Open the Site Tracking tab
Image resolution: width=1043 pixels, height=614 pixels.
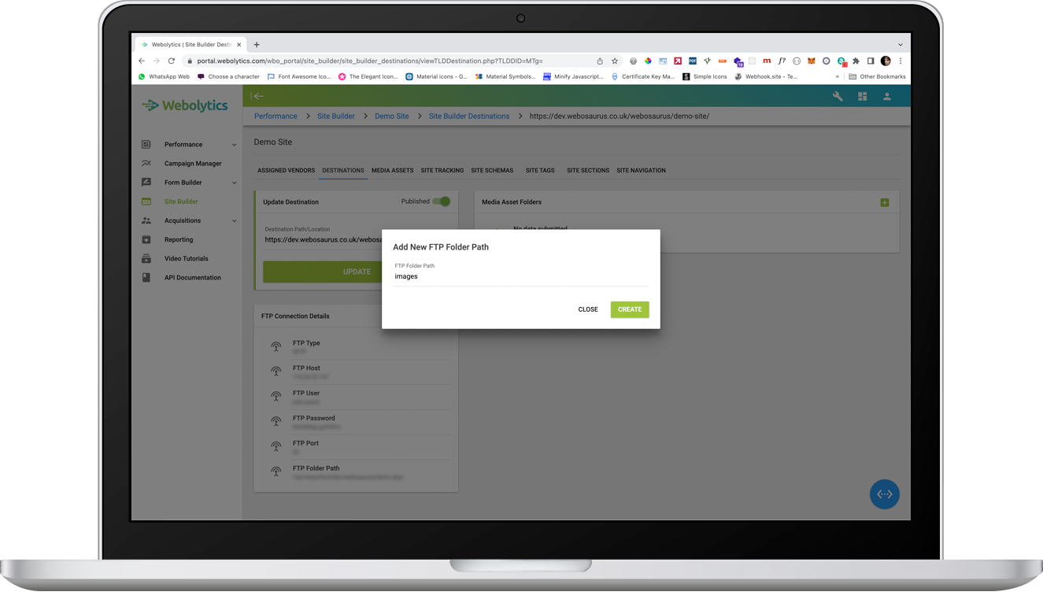point(442,170)
